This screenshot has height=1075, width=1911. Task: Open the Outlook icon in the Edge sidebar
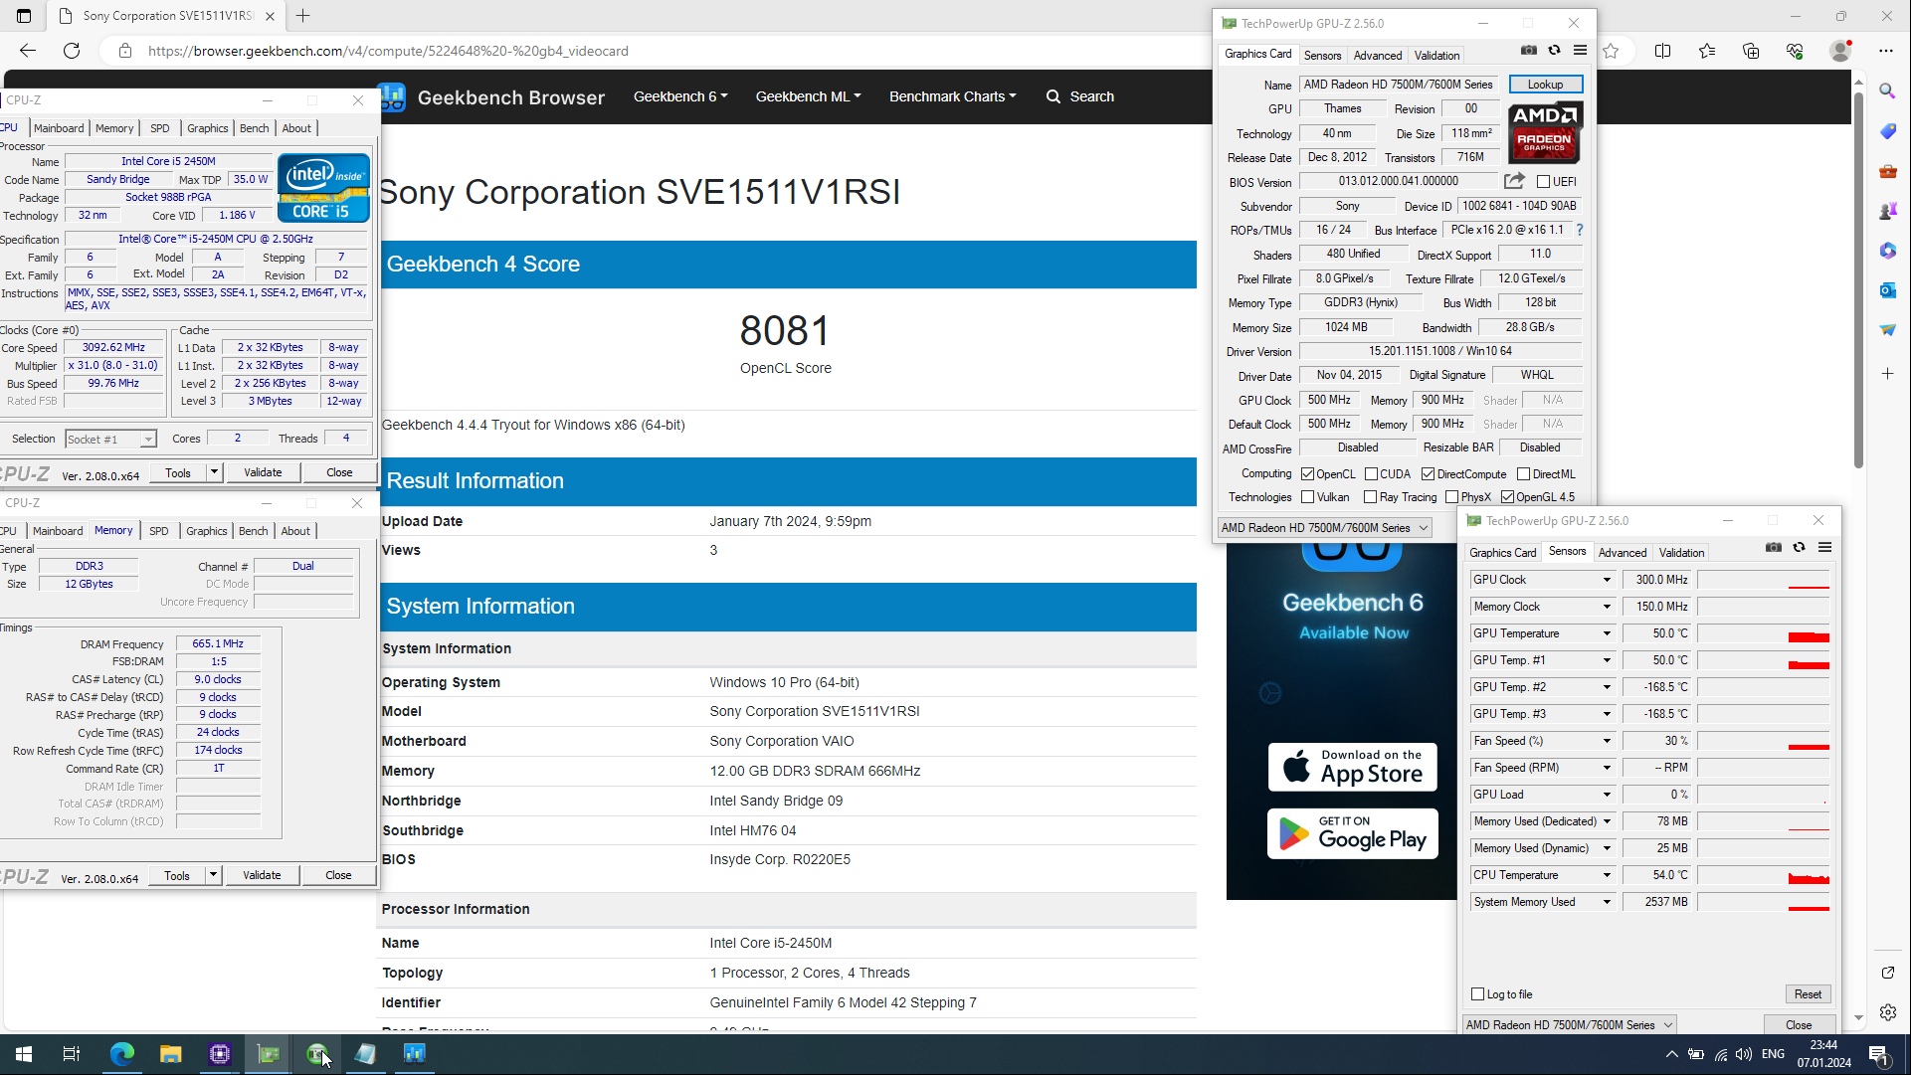(1887, 290)
